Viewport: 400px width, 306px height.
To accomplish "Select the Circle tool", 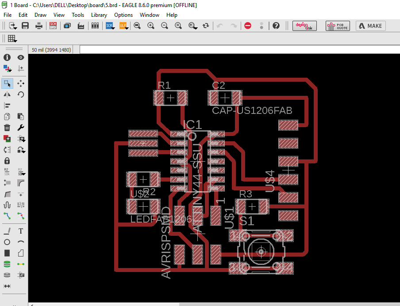I will coord(7,242).
